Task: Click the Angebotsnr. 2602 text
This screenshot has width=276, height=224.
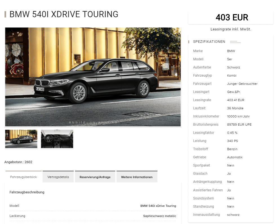Action: click(x=18, y=162)
